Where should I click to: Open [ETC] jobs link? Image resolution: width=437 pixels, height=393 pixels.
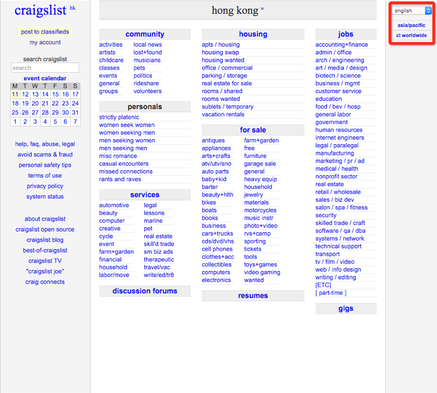tap(324, 285)
